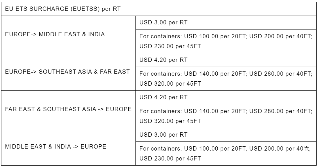Select the EUROPE-> MIDDLE EAST & INDIA cell
The image size is (318, 167).
click(x=68, y=35)
